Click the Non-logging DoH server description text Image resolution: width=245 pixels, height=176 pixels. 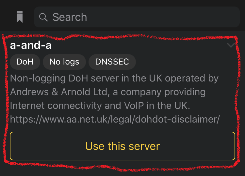[114, 78]
